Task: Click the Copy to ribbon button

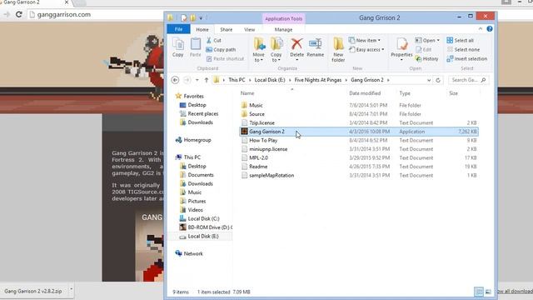Action: pyautogui.click(x=276, y=50)
